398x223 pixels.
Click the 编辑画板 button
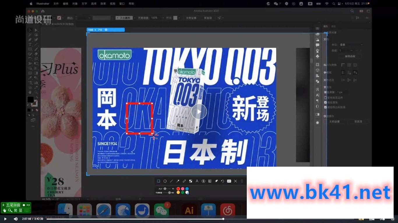click(x=350, y=56)
